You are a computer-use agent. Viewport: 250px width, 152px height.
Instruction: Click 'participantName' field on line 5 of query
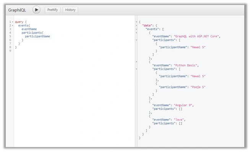point(37,36)
